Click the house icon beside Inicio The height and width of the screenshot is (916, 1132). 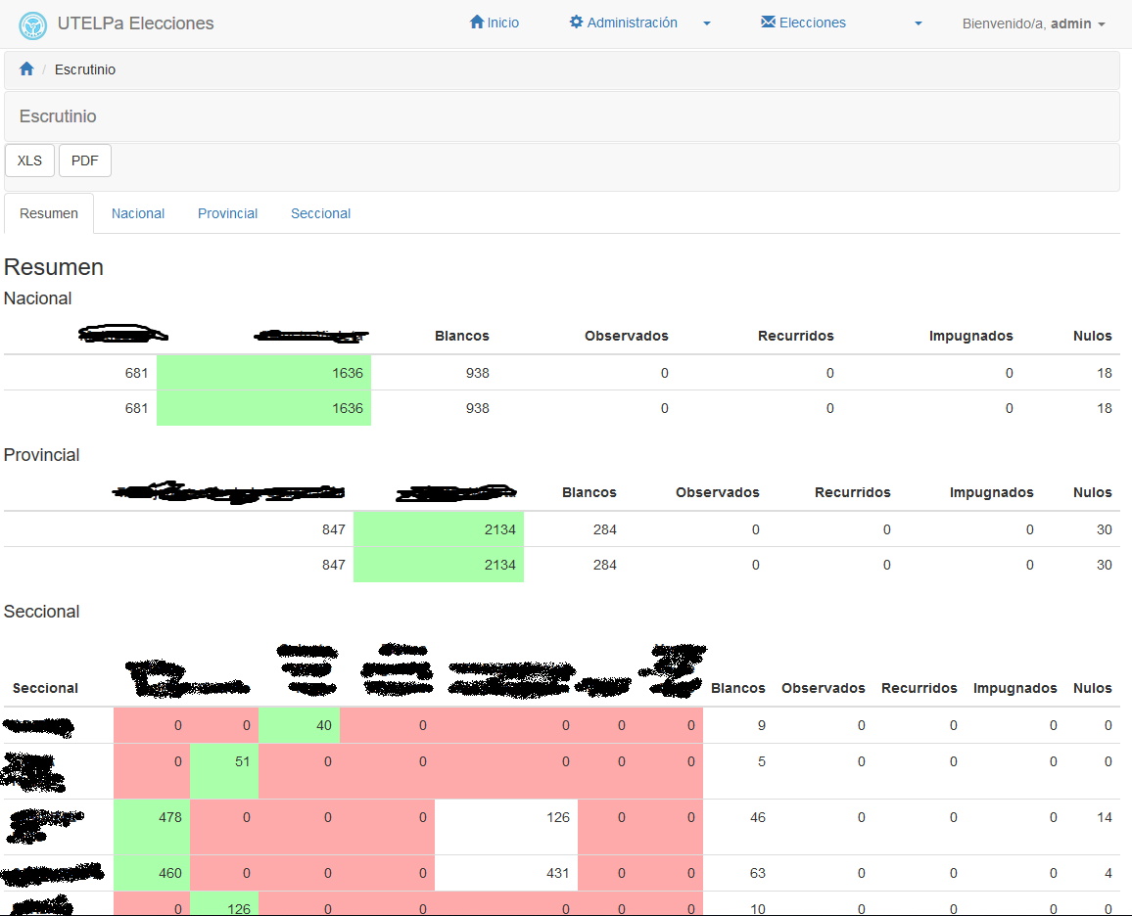coord(477,23)
